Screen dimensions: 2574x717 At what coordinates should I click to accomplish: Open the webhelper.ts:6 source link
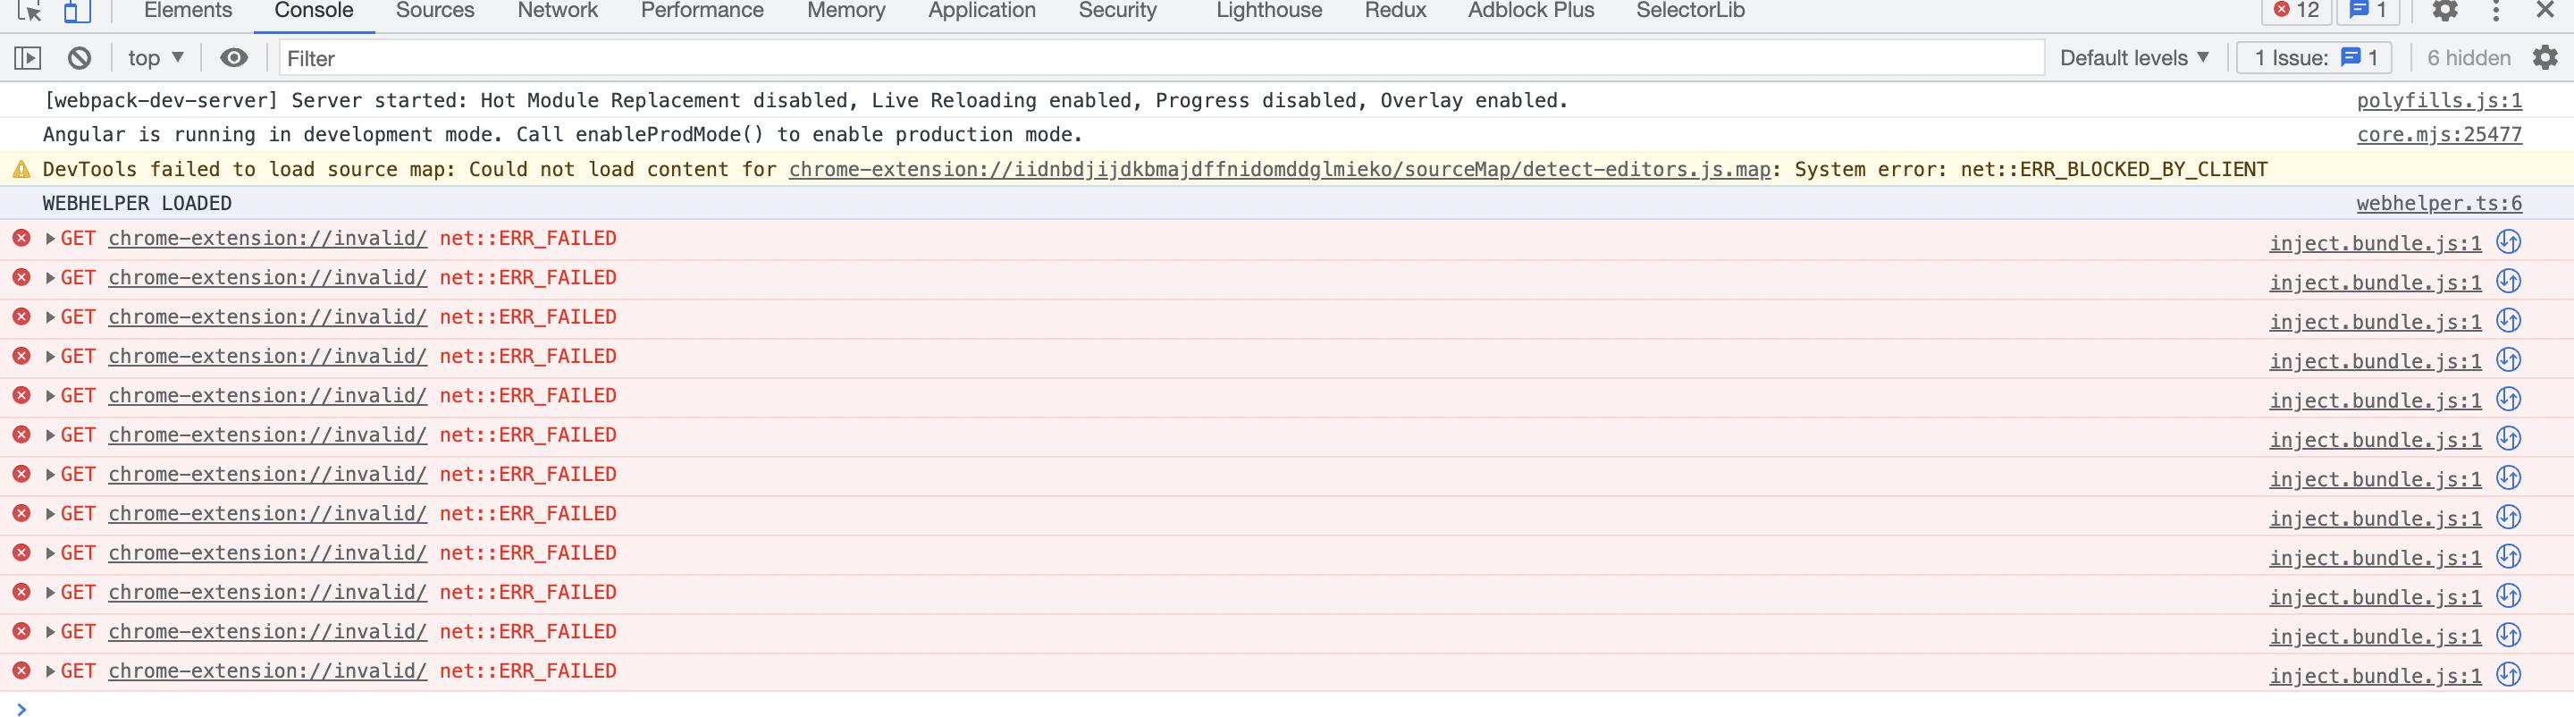point(2439,204)
